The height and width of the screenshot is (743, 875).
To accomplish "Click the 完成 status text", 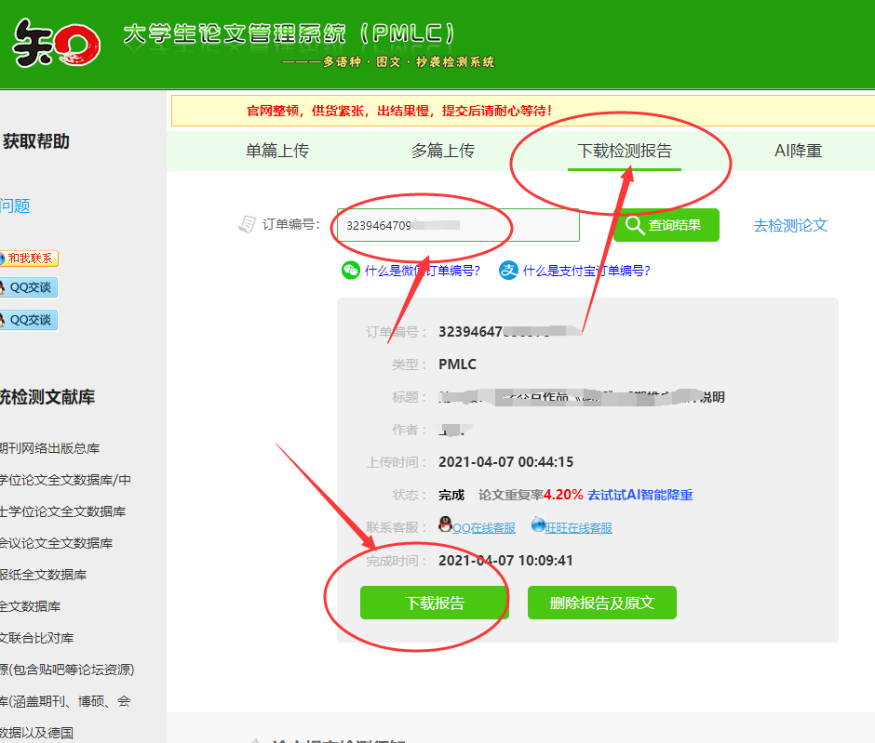I will [x=451, y=495].
